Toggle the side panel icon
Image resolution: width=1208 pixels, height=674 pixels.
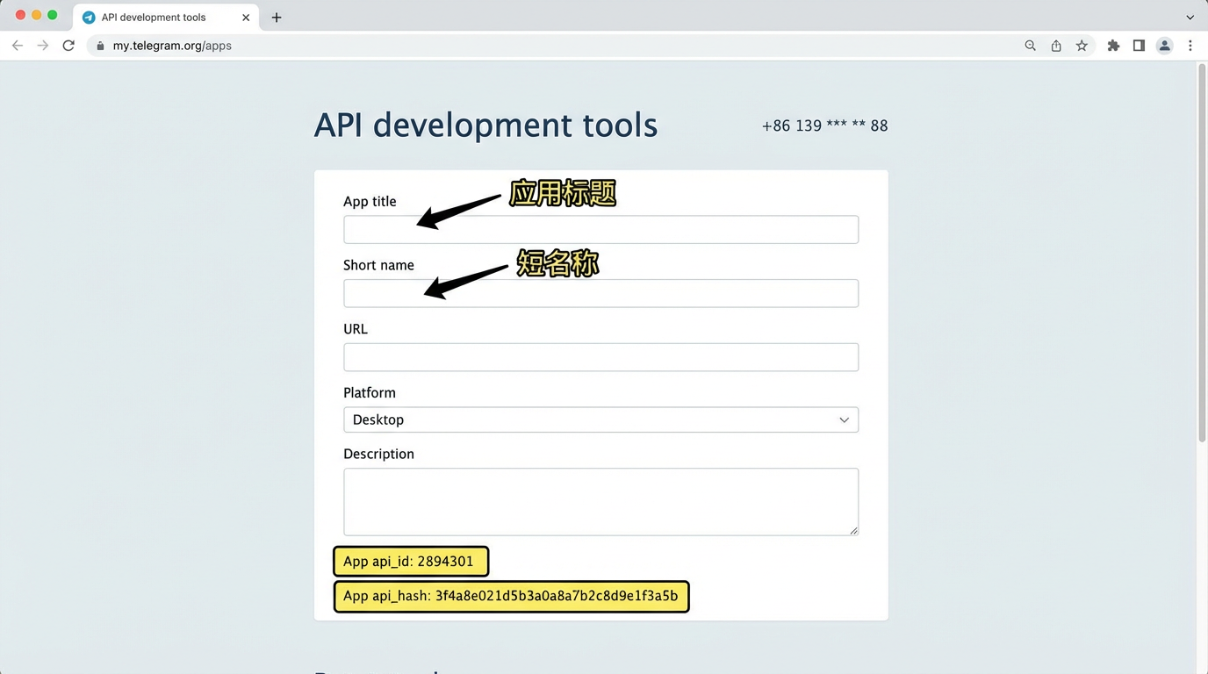(1139, 45)
